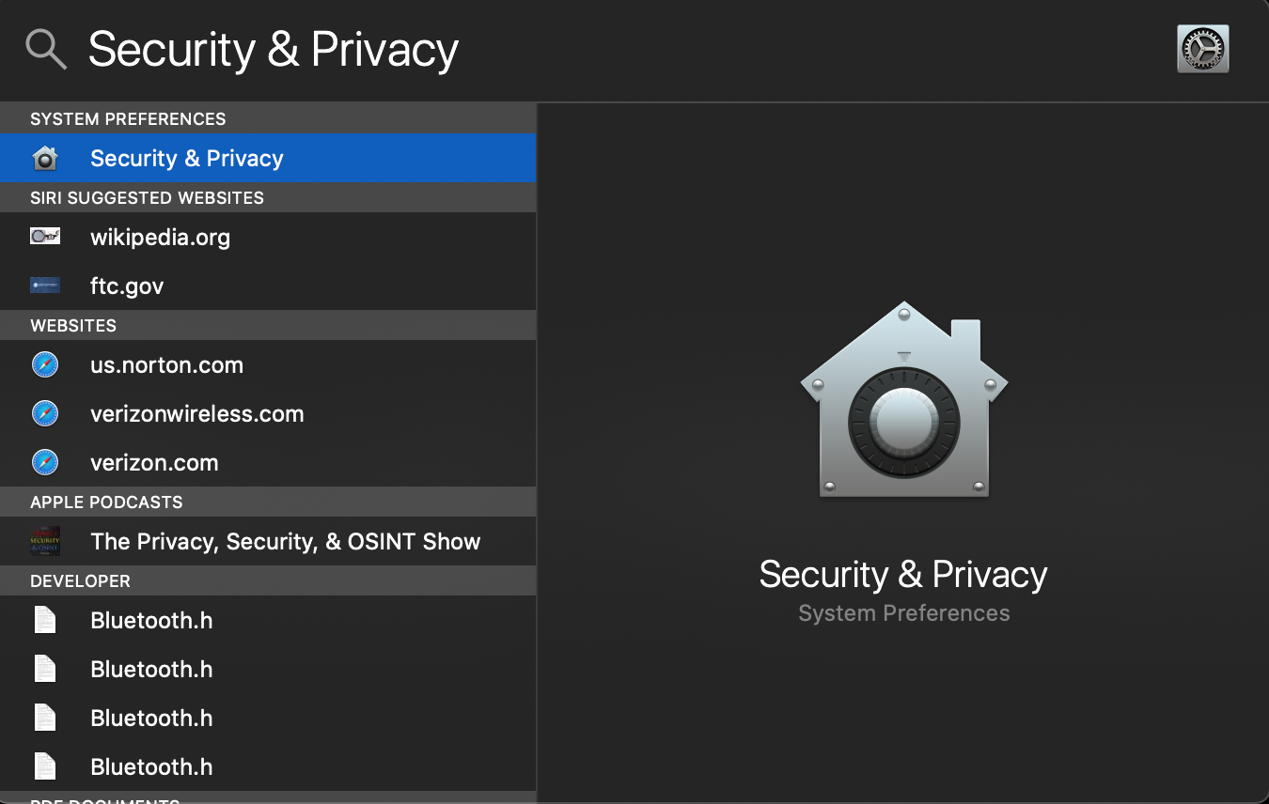Click the System Preferences gear icon
1269x804 pixels.
click(x=1202, y=49)
